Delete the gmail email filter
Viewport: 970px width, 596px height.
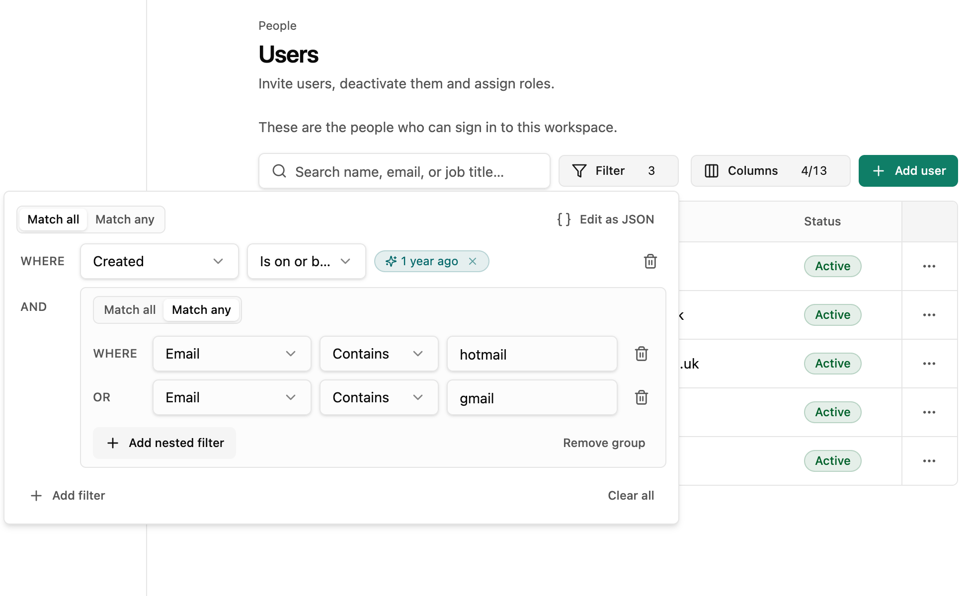tap(642, 397)
